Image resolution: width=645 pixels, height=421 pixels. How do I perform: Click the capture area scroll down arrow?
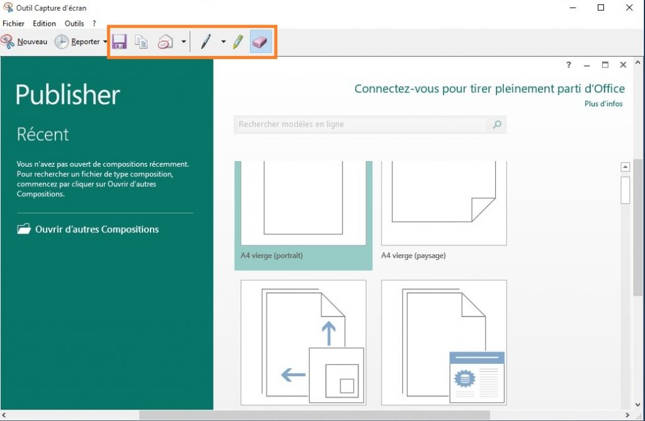pos(637,405)
